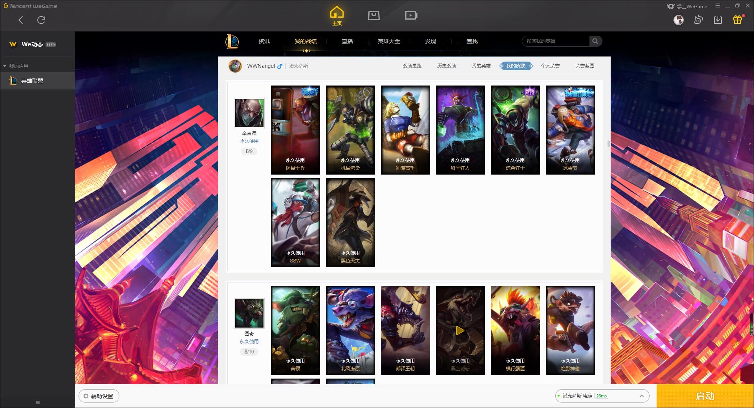The height and width of the screenshot is (408, 754).
Task: Click the We动态 sidebar entry
Action: (x=32, y=44)
